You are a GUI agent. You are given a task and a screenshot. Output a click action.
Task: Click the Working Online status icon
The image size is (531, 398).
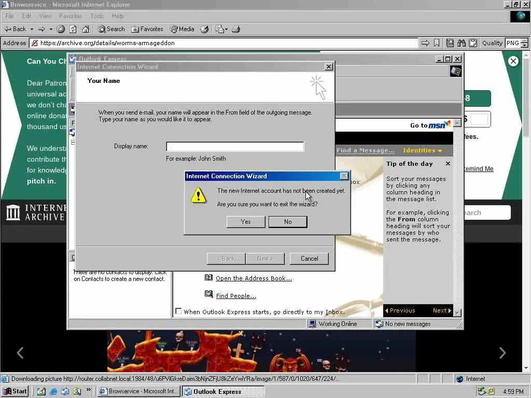pyautogui.click(x=312, y=324)
